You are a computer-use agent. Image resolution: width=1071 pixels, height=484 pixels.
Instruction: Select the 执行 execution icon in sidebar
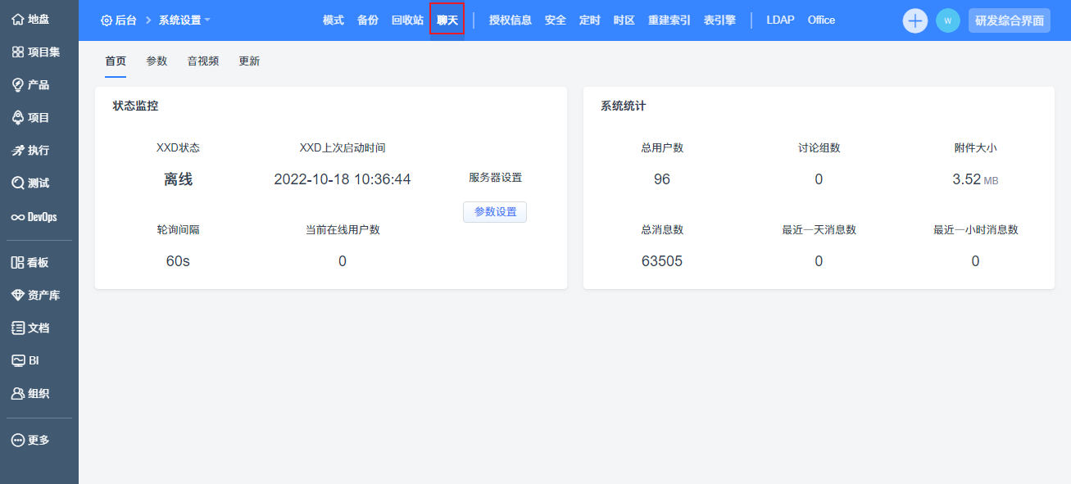(18, 150)
